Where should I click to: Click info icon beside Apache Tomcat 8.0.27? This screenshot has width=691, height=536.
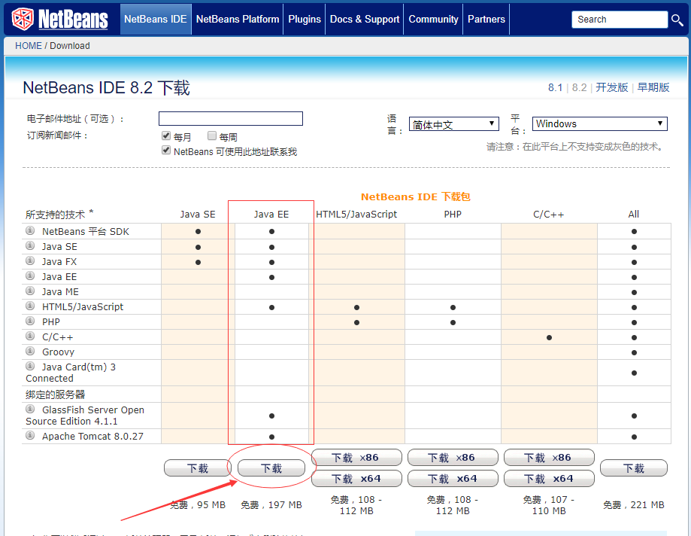coord(30,435)
